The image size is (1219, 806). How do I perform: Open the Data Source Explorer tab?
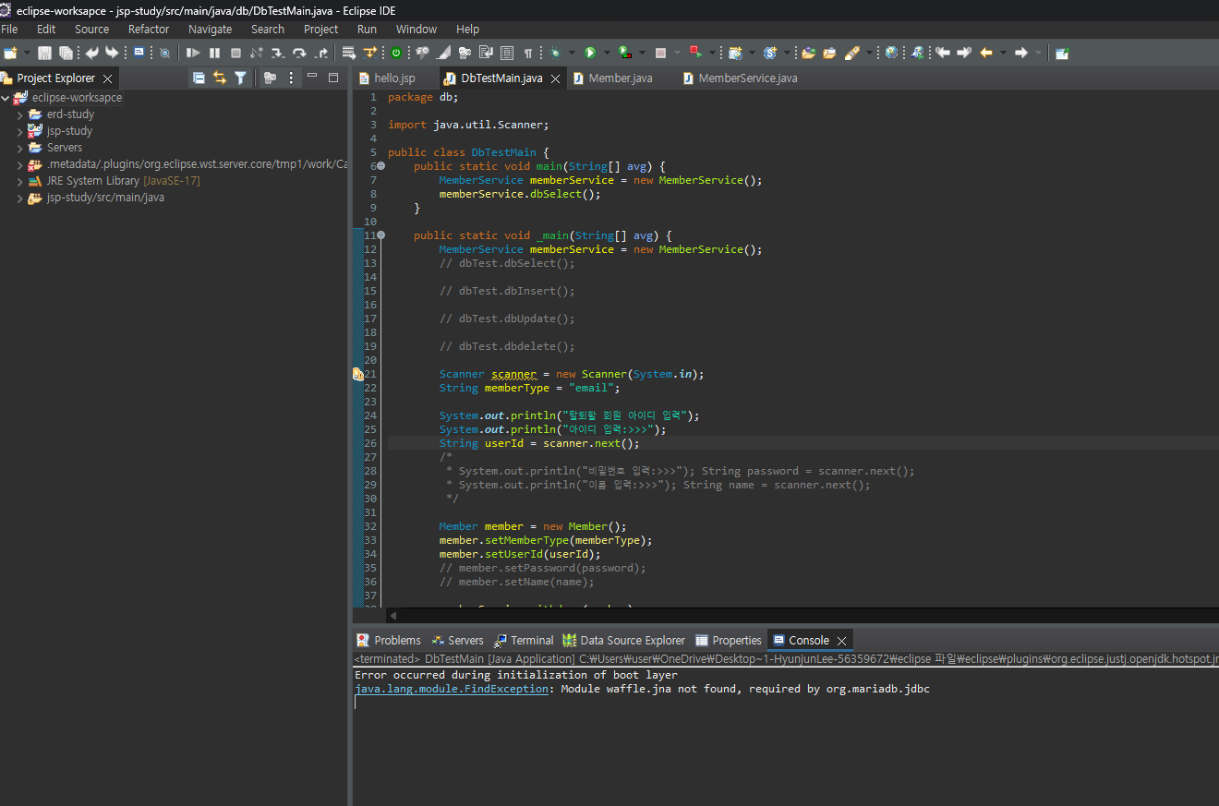(624, 640)
